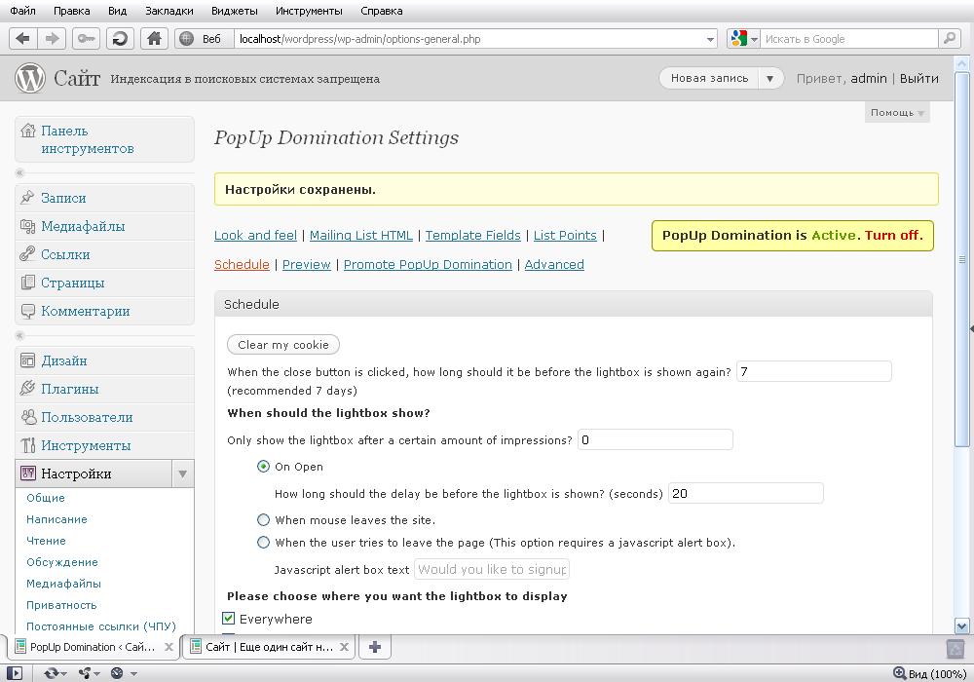Uncheck the Everywhere checkbox
The width and height of the screenshot is (974, 682).
coord(229,619)
